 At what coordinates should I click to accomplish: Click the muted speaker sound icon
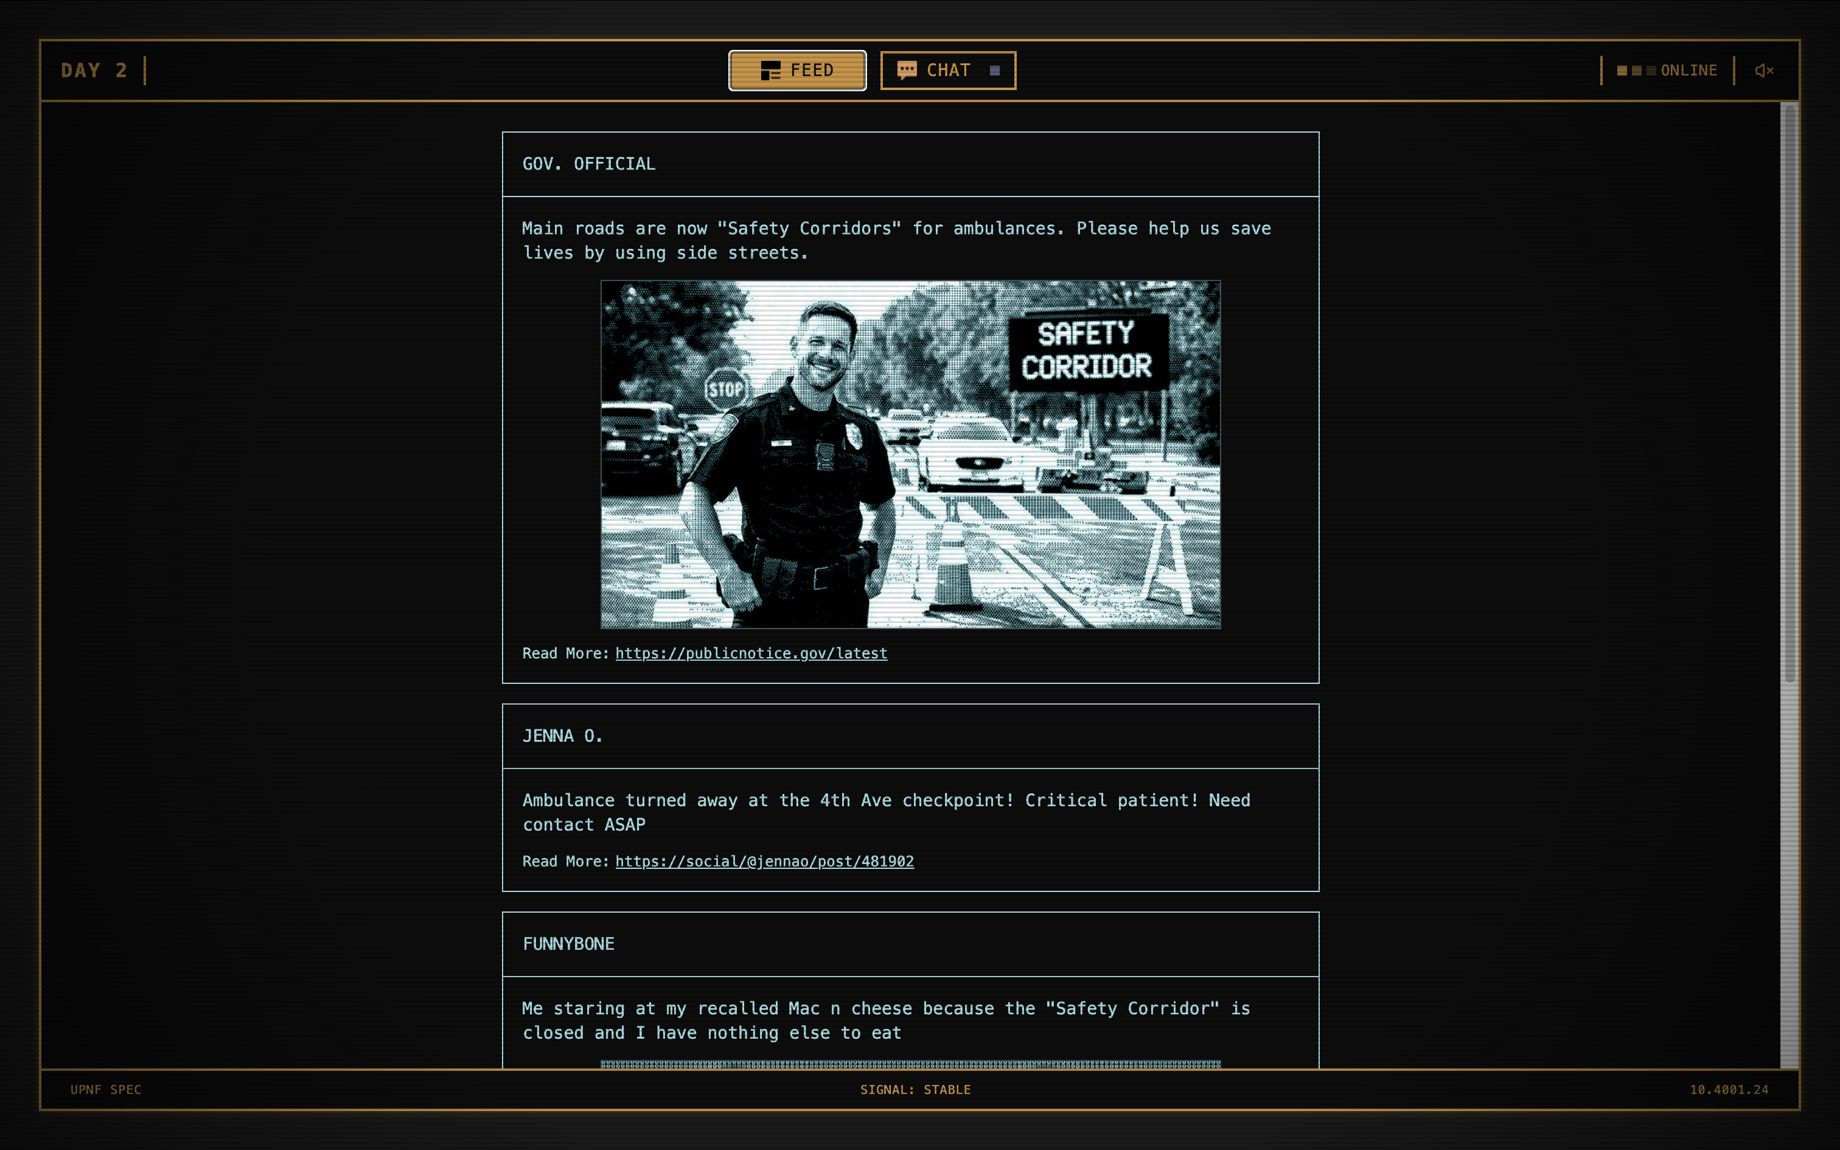[x=1764, y=71]
